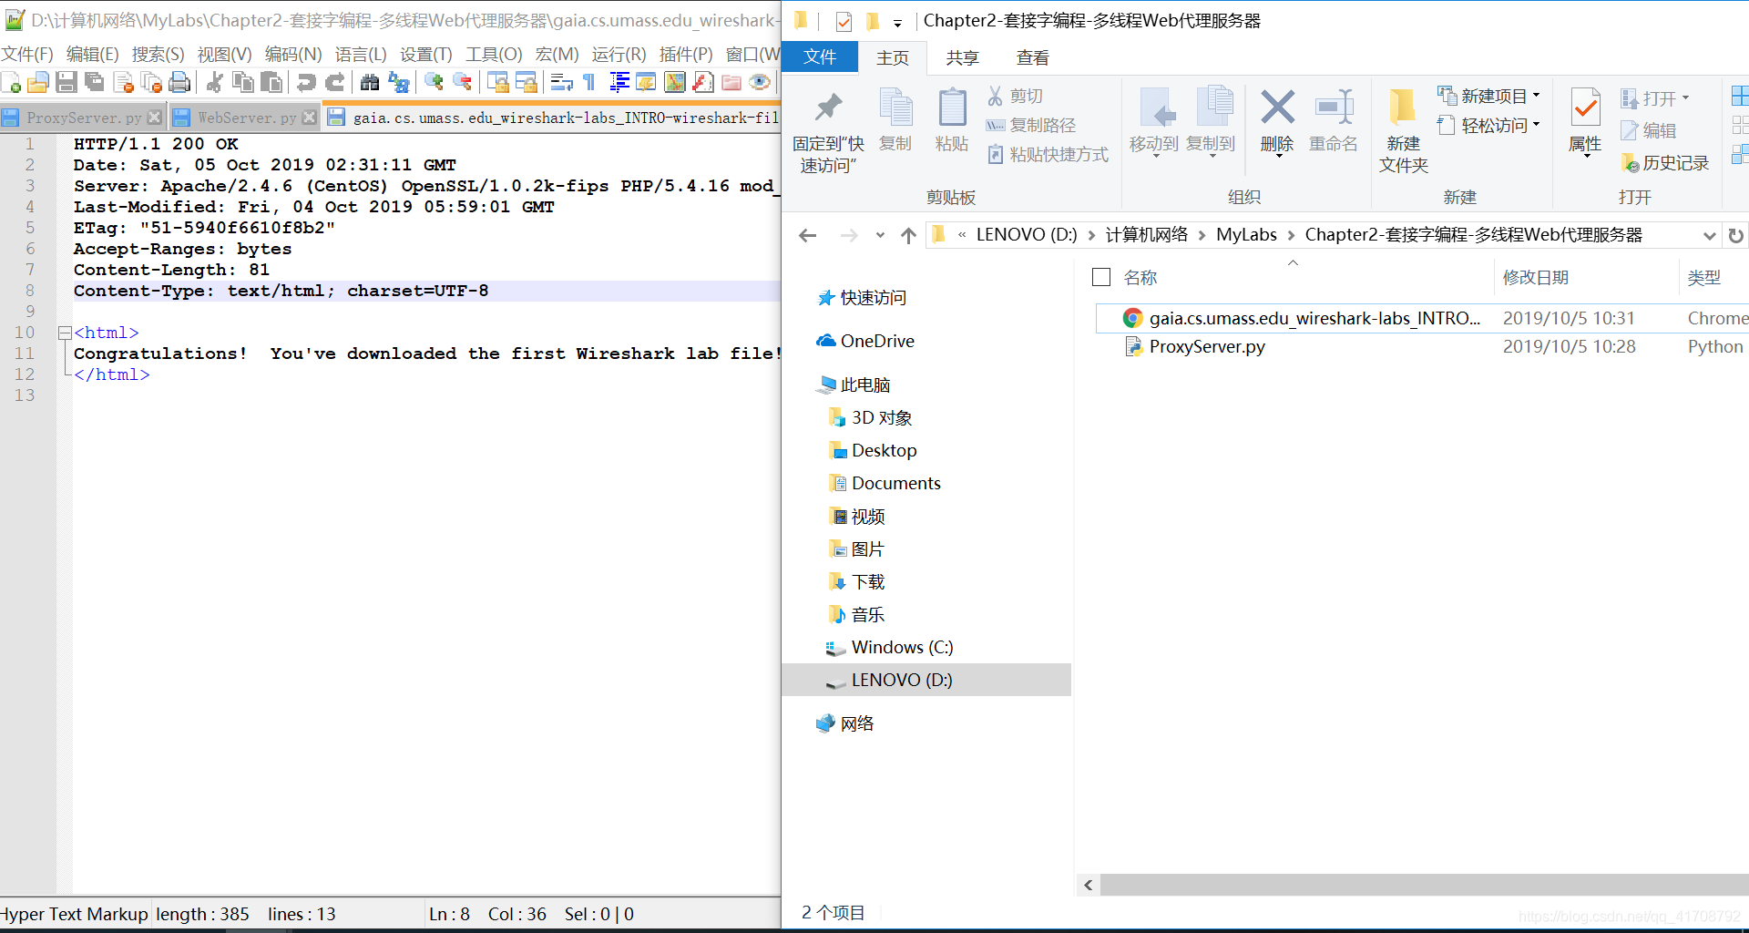Viewport: 1749px width, 933px height.
Task: Click Close document icon in Notepad++ toolbar
Action: 123,83
